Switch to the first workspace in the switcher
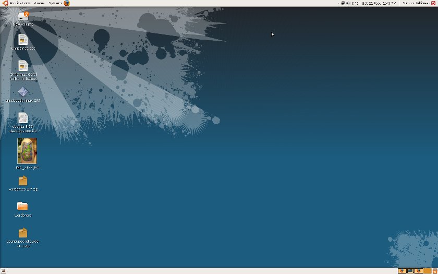The width and height of the screenshot is (438, 274). [402, 271]
